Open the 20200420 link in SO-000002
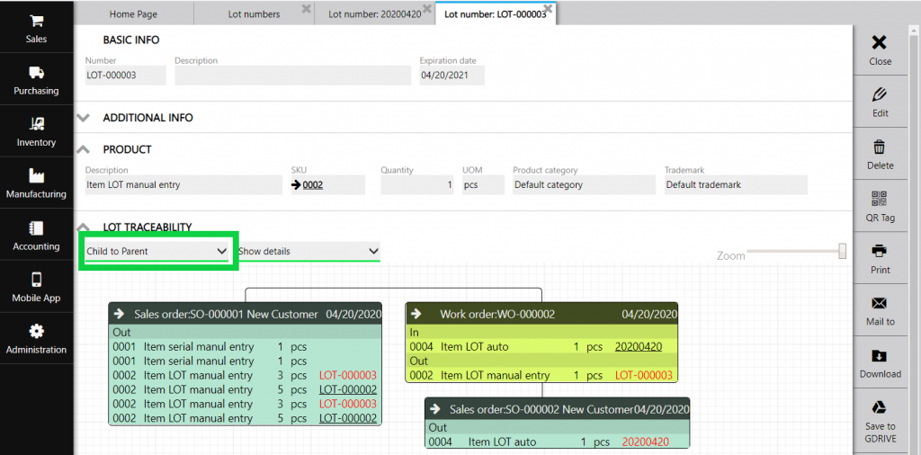This screenshot has width=921, height=455. point(646,442)
